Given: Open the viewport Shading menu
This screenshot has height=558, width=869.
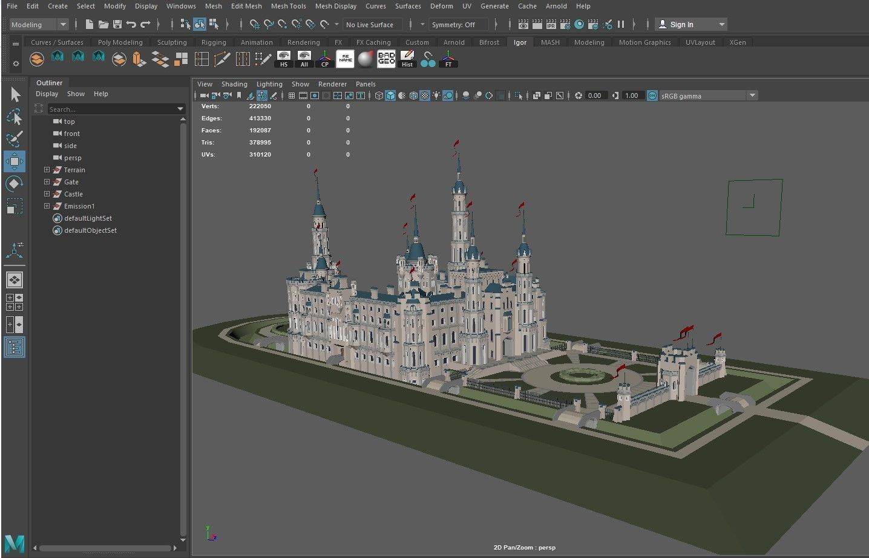Looking at the screenshot, I should tap(234, 84).
